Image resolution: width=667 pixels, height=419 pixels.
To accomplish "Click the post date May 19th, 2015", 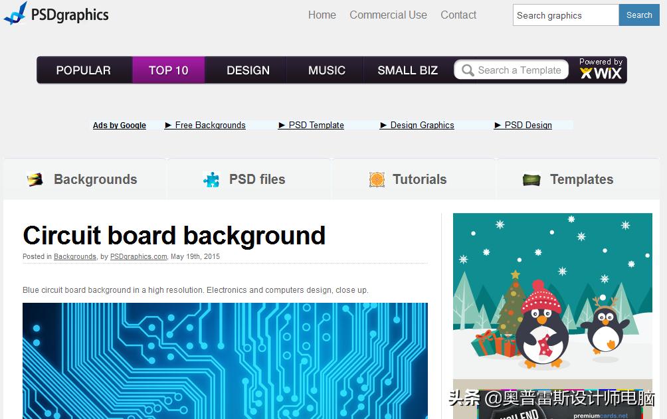I will (x=195, y=256).
